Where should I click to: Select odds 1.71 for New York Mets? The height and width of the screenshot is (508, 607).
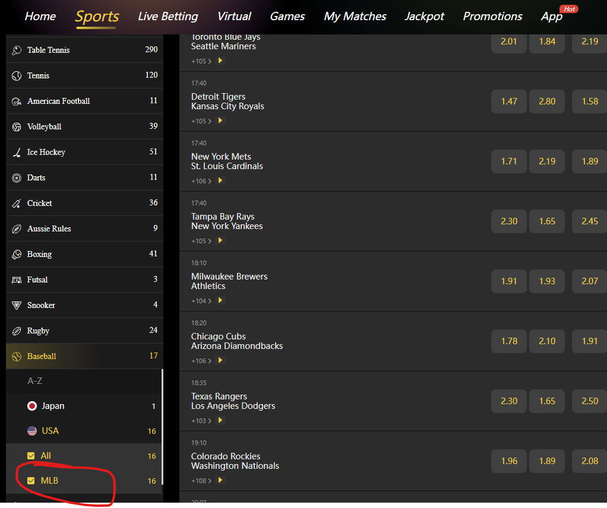click(508, 161)
